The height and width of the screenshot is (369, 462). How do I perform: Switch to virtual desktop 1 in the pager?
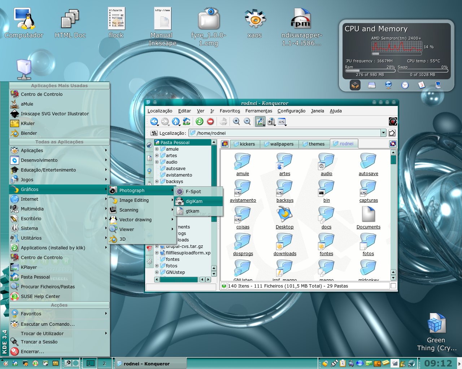tap(90, 364)
